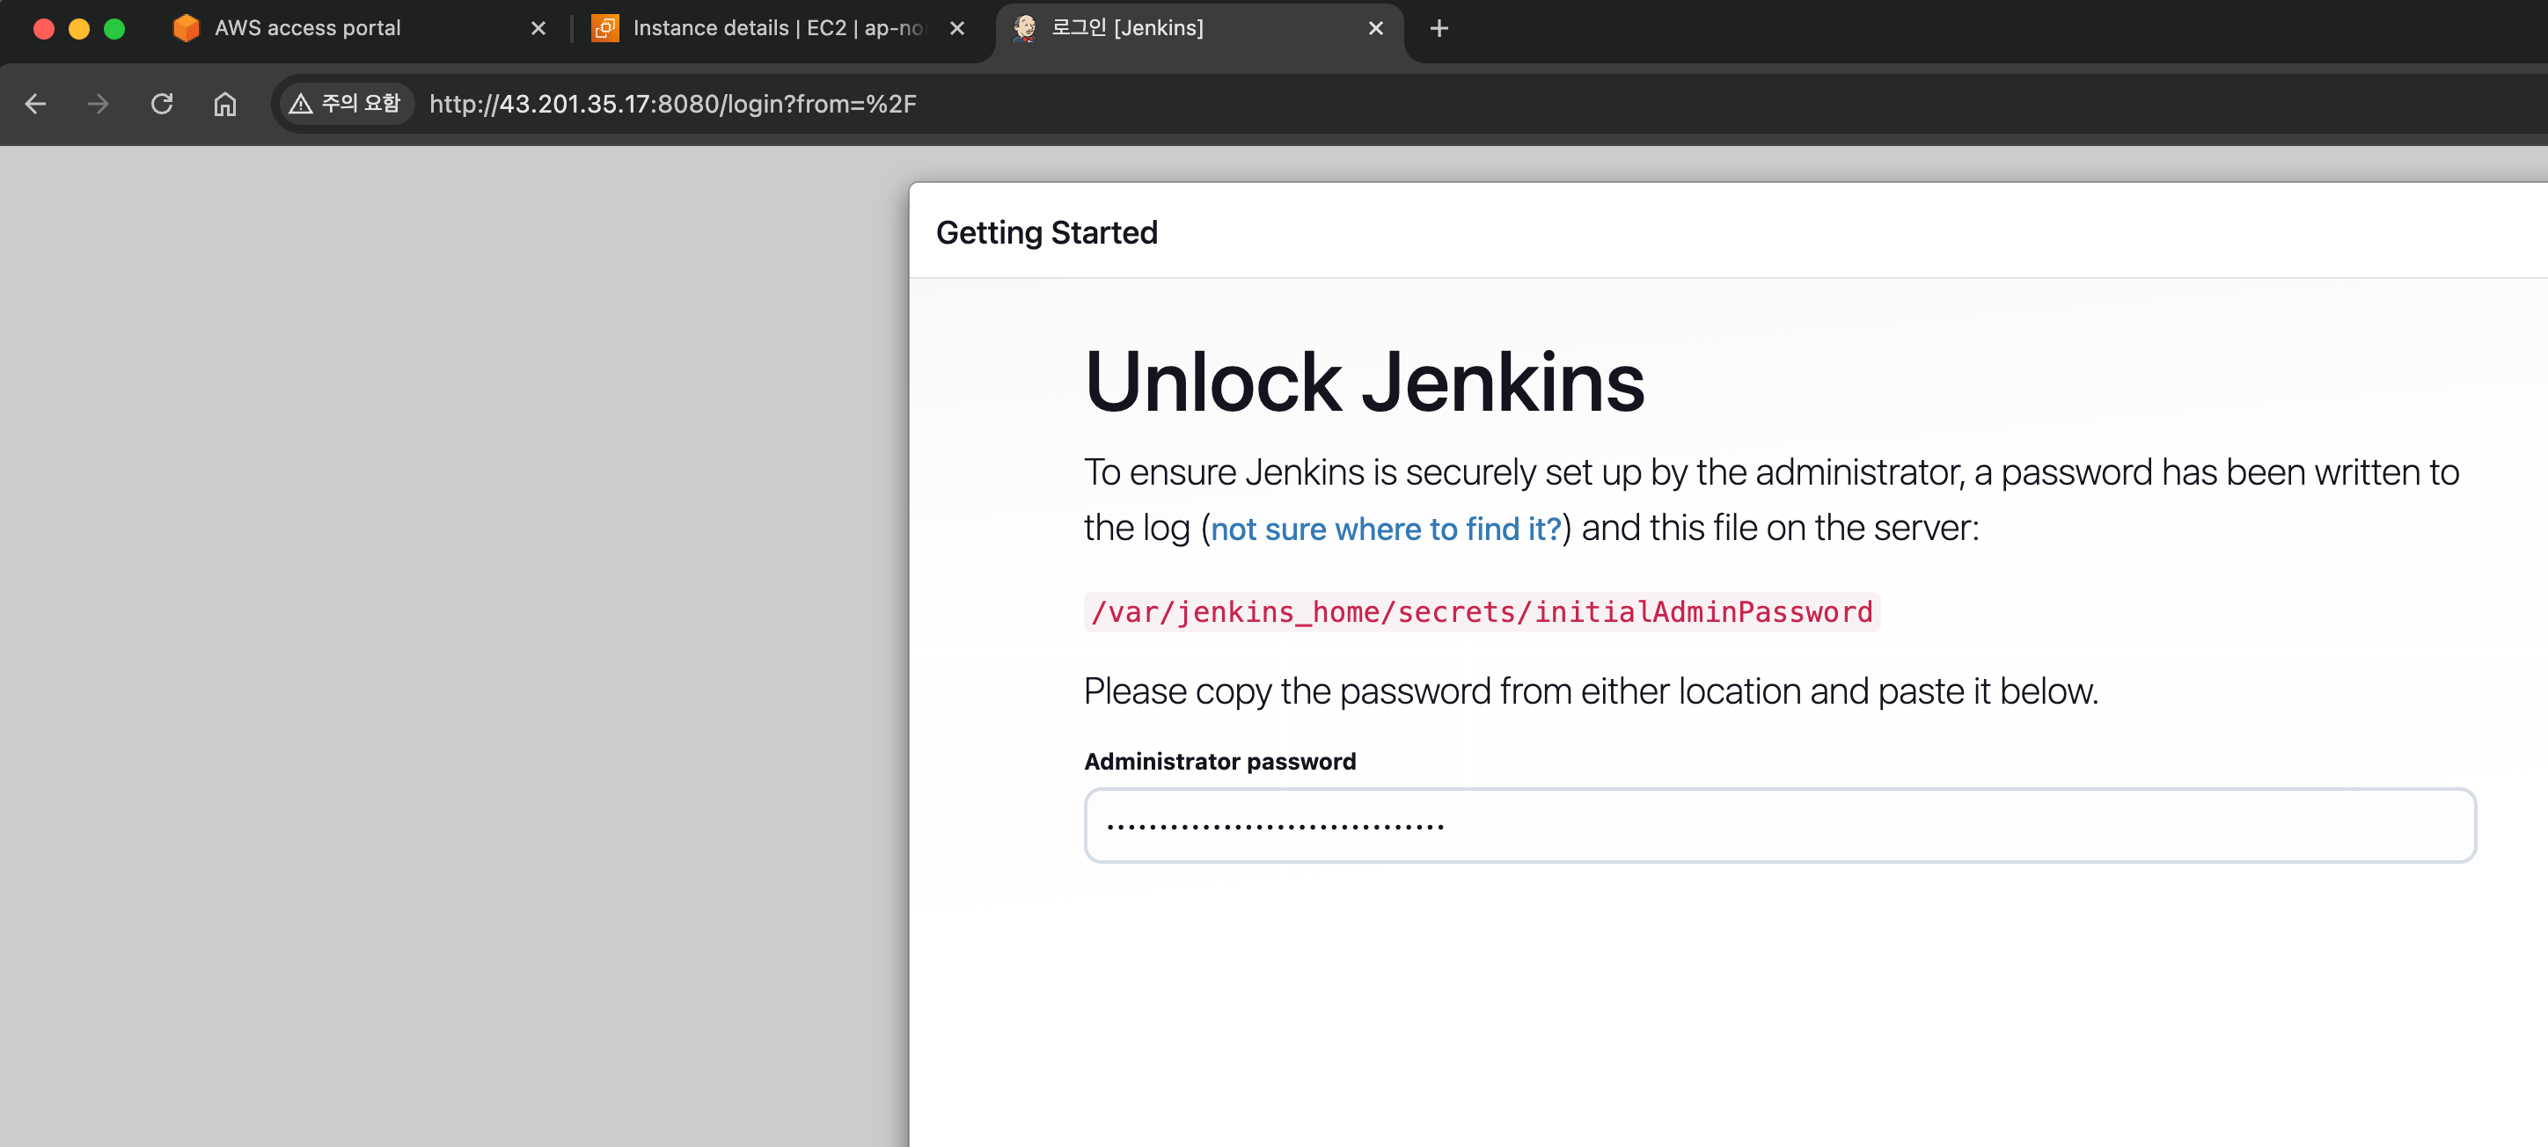The height and width of the screenshot is (1147, 2548).
Task: Click the browser forward arrow
Action: point(98,104)
